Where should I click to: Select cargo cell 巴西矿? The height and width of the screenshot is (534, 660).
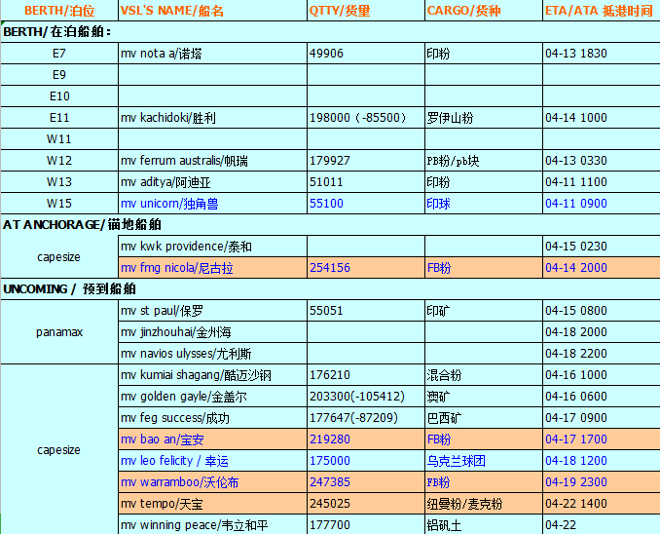pos(484,418)
